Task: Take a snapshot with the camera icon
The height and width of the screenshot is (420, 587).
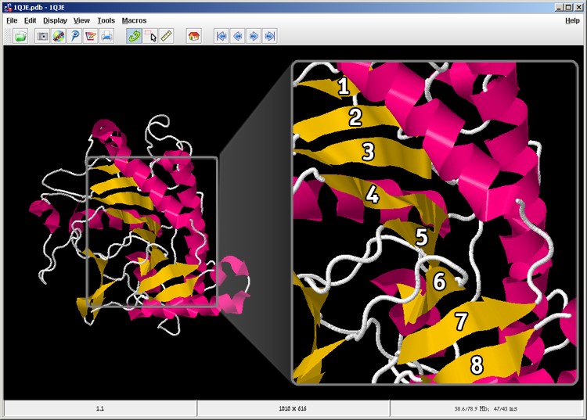Action: coord(43,36)
